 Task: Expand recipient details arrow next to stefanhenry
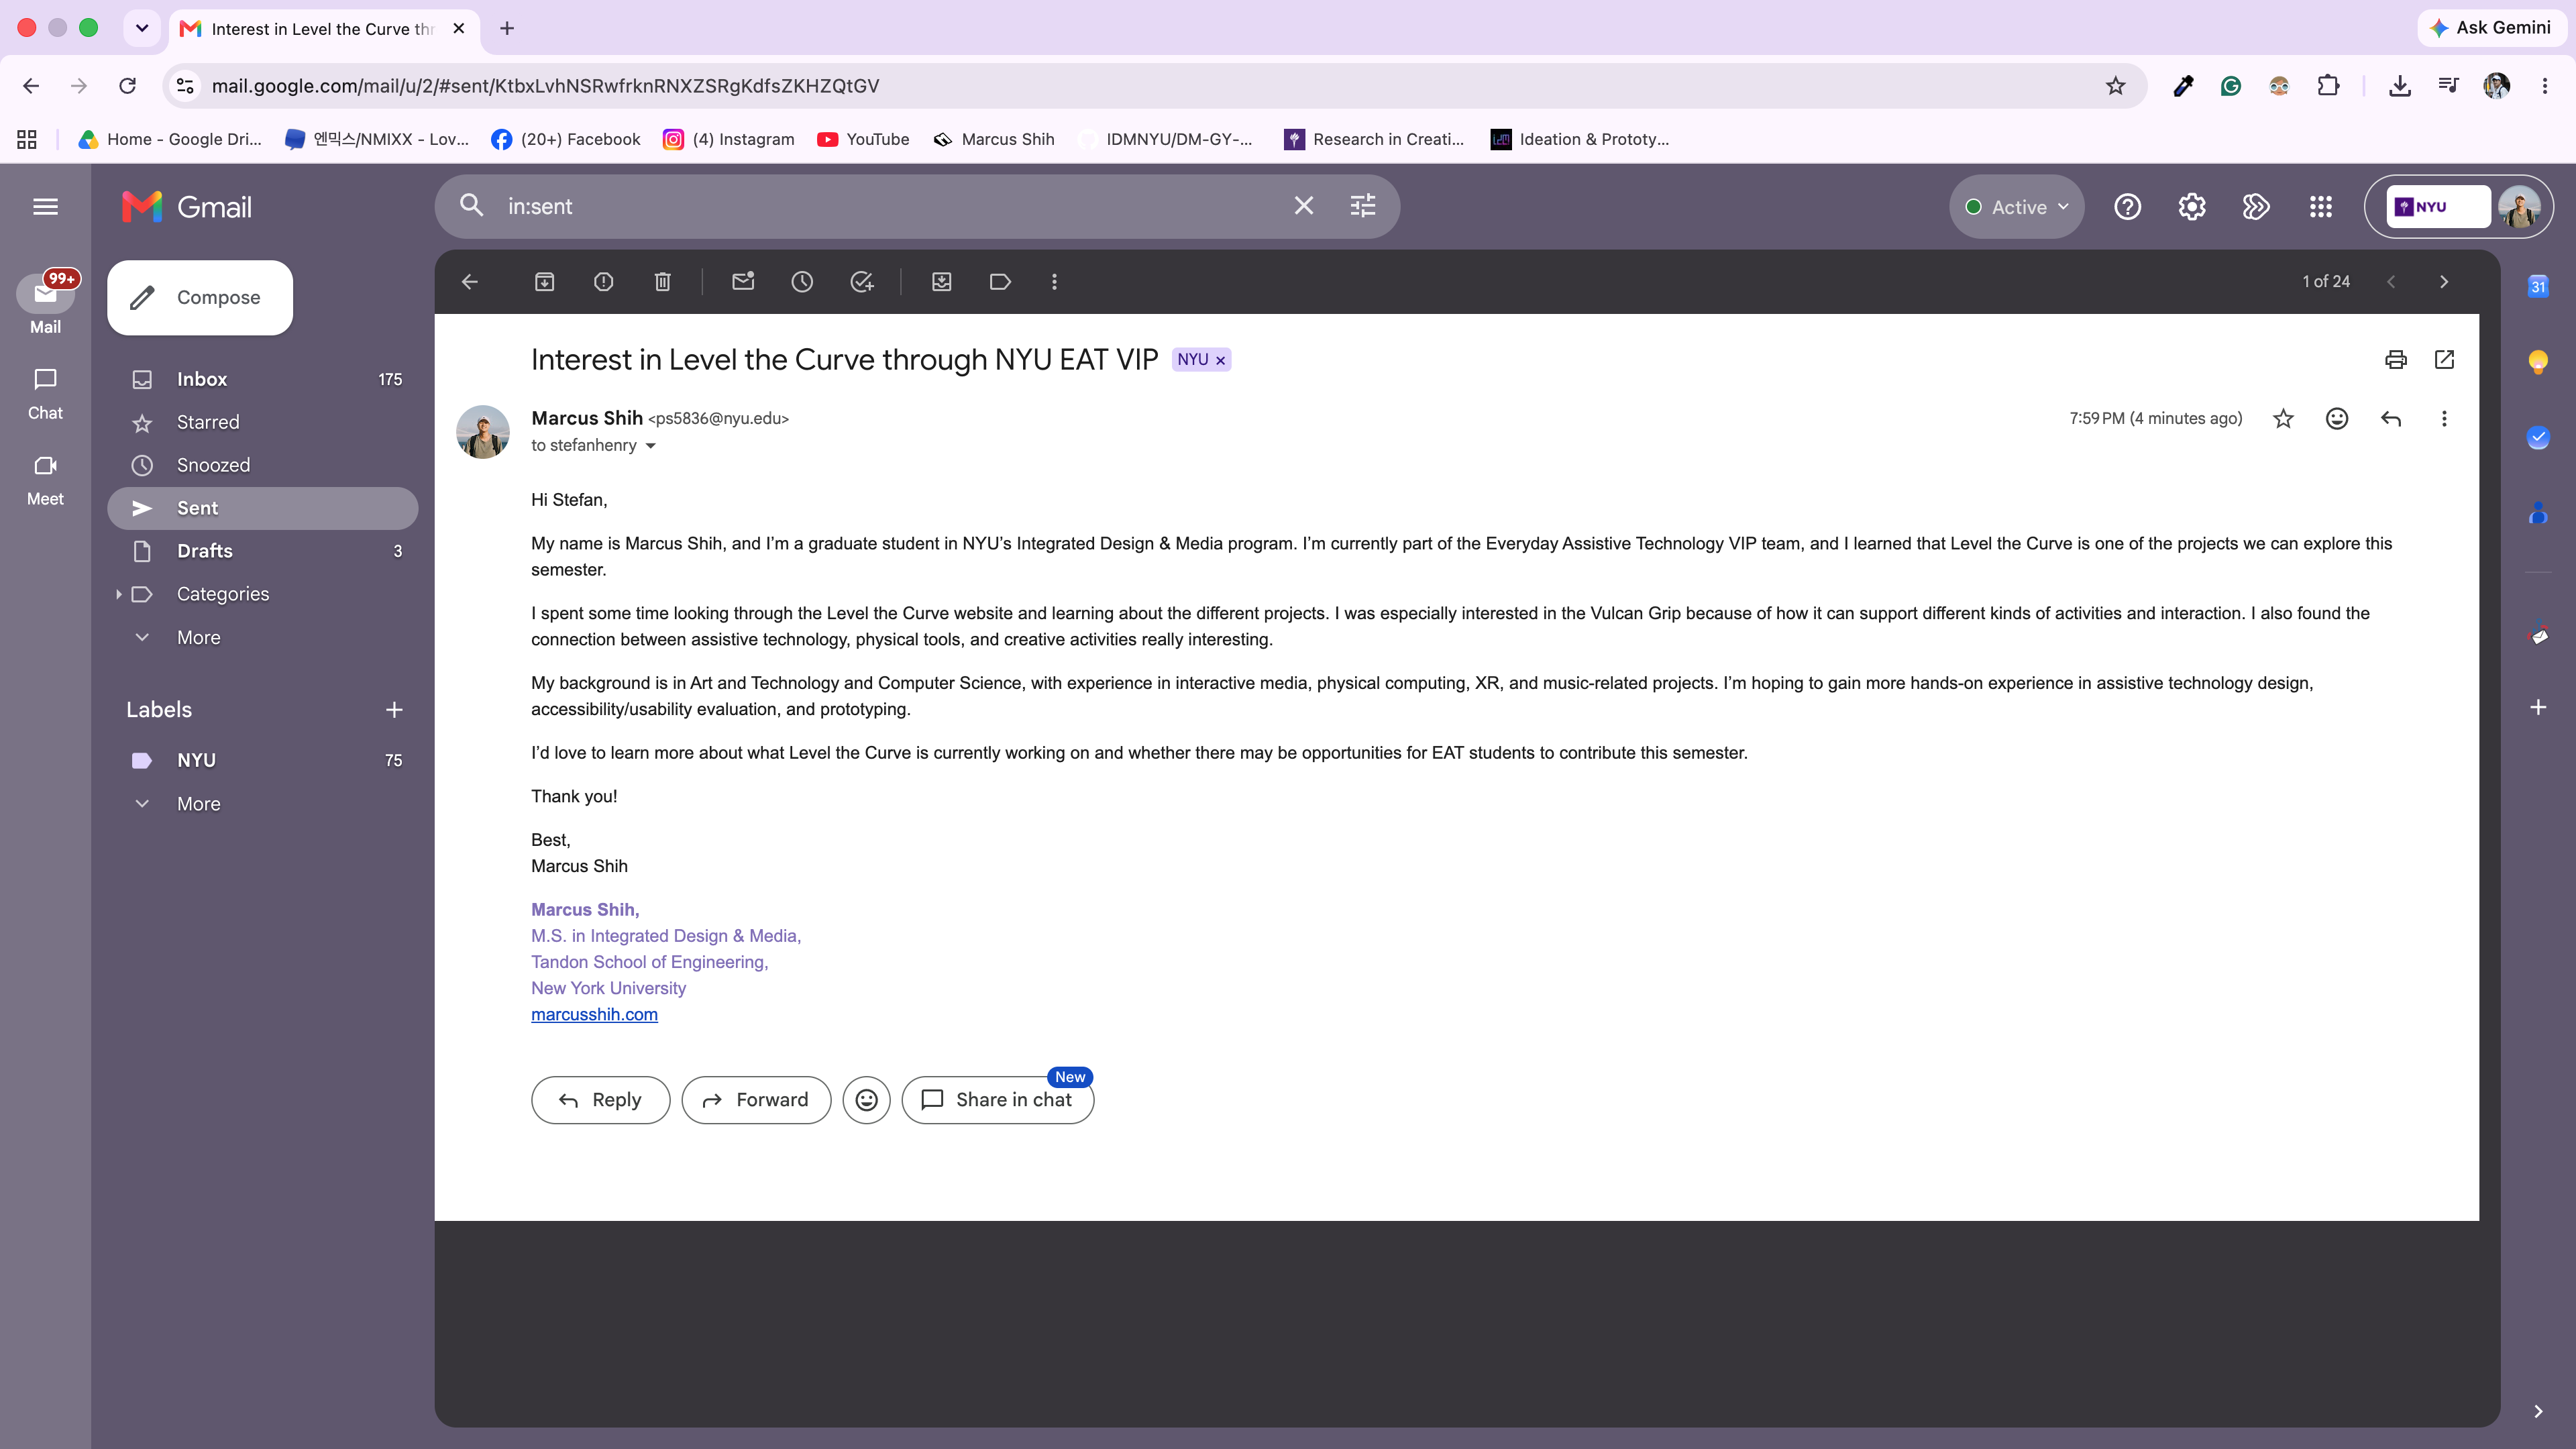[650, 446]
